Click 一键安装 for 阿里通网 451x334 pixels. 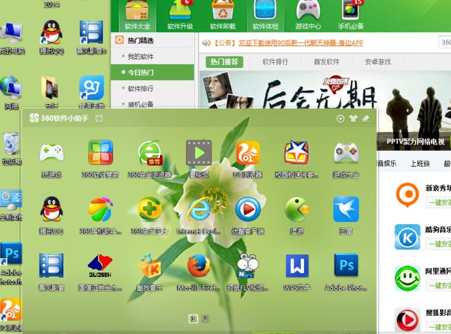click(x=438, y=285)
